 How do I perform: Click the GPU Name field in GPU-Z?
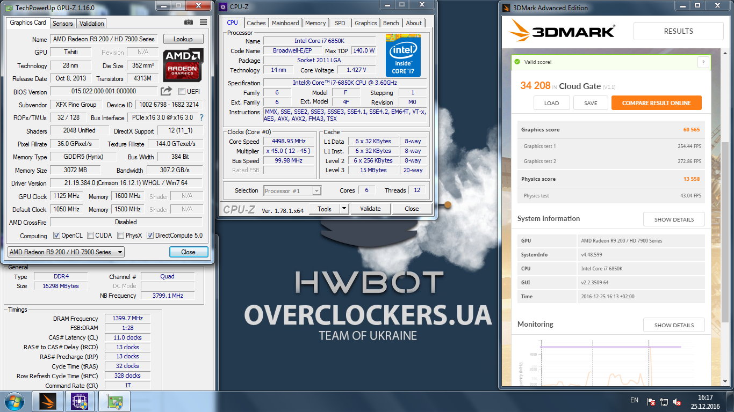(x=104, y=39)
